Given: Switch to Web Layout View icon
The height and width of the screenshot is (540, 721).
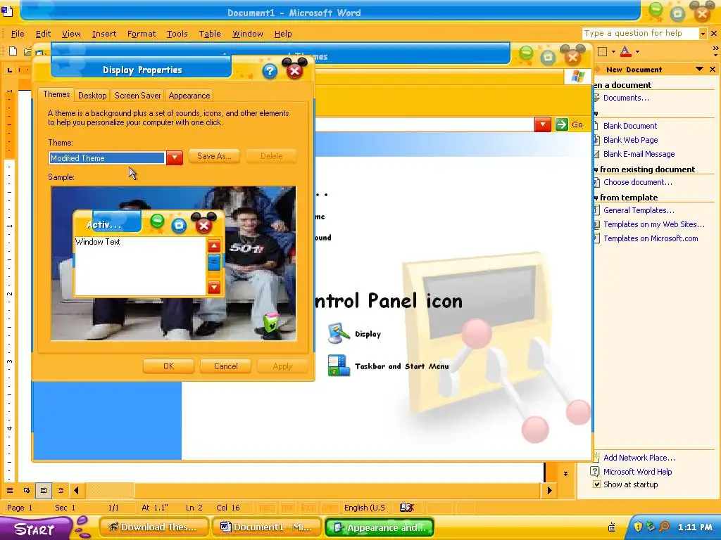Looking at the screenshot, I should (x=27, y=490).
